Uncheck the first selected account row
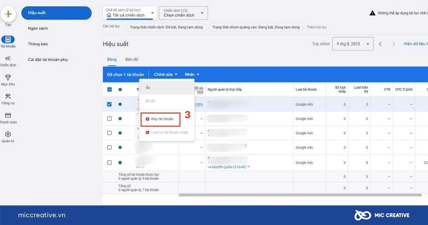The height and width of the screenshot is (225, 428). (109, 104)
